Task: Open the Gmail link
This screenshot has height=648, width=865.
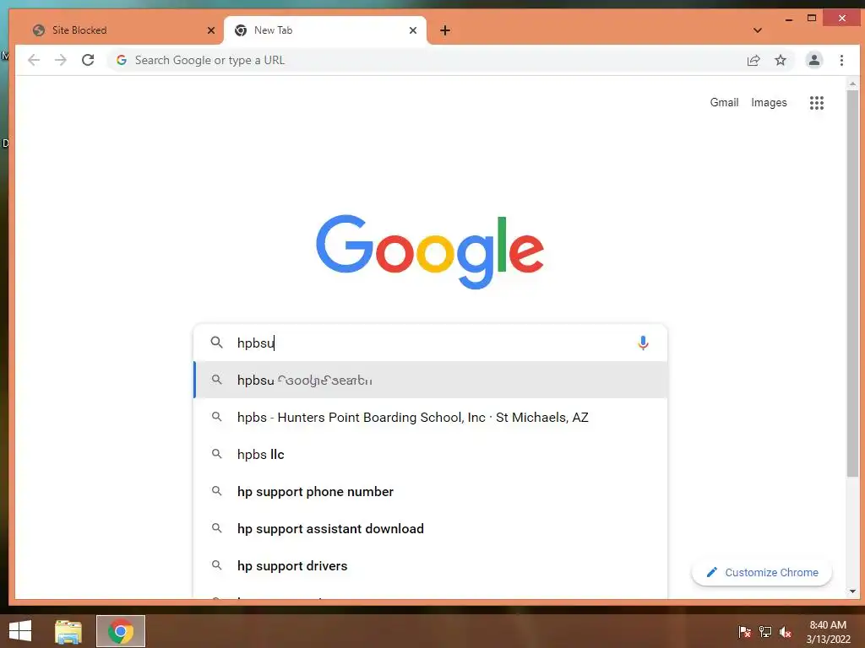Action: (724, 102)
